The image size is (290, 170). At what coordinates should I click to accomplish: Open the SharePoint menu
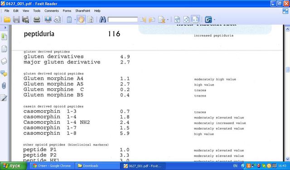coord(82,11)
